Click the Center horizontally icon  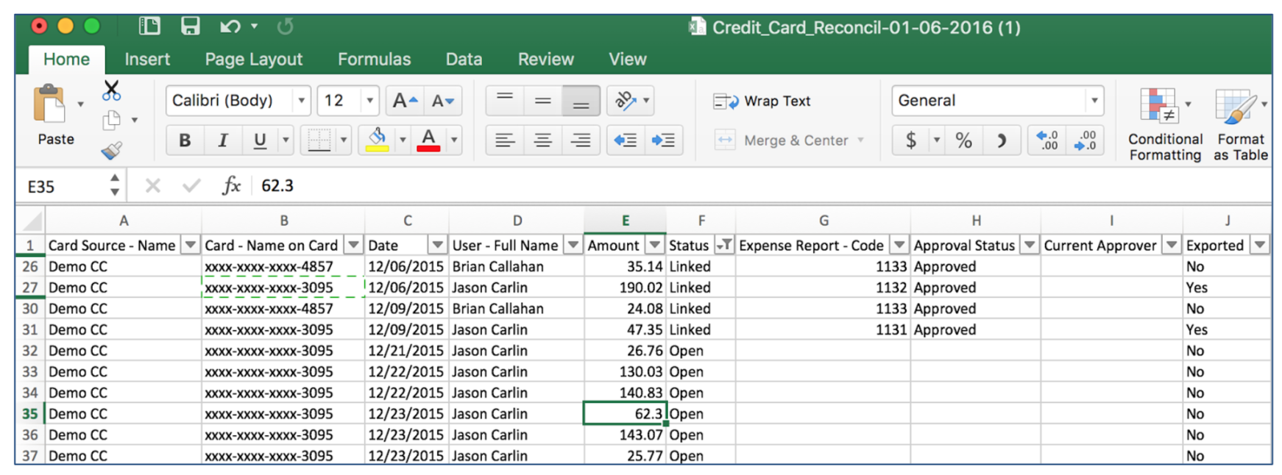[543, 140]
